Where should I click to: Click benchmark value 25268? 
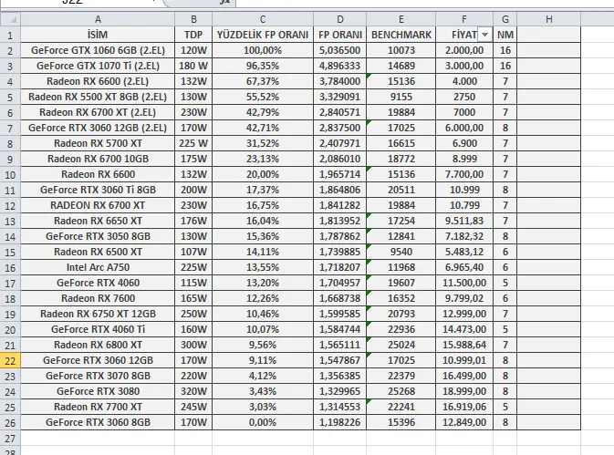(401, 391)
